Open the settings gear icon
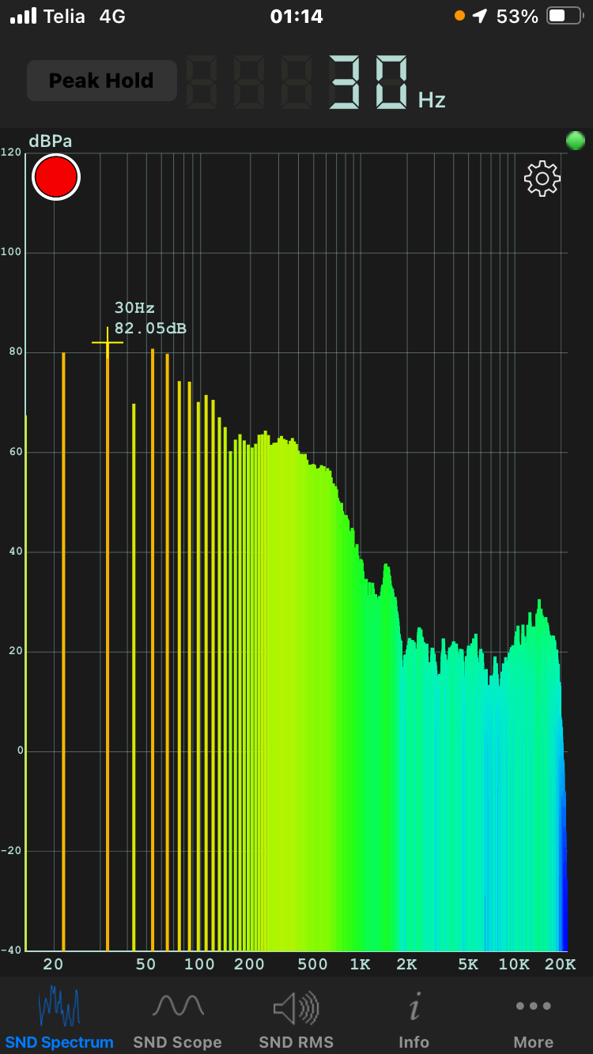593x1054 pixels. 542,179
